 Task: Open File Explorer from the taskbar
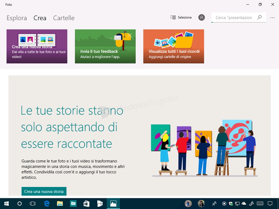click(60, 203)
